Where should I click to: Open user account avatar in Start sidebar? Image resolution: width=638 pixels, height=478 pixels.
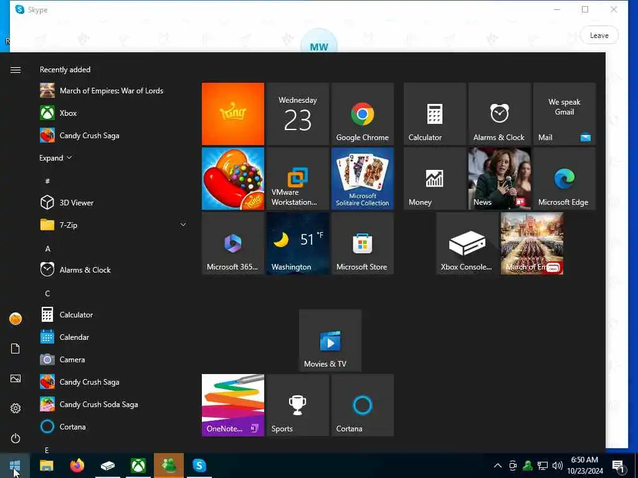[16, 319]
